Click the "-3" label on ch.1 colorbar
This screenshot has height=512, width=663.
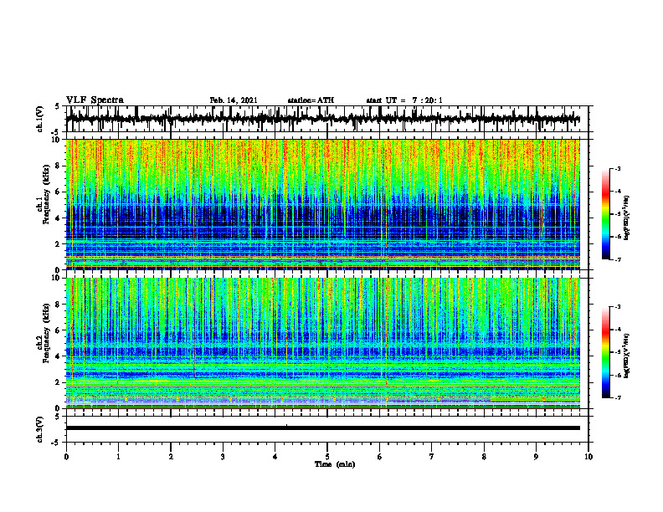pyautogui.click(x=617, y=168)
